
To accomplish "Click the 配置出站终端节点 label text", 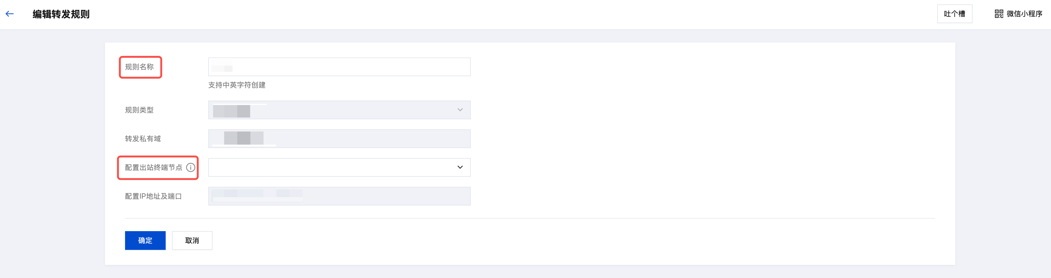I will (153, 167).
